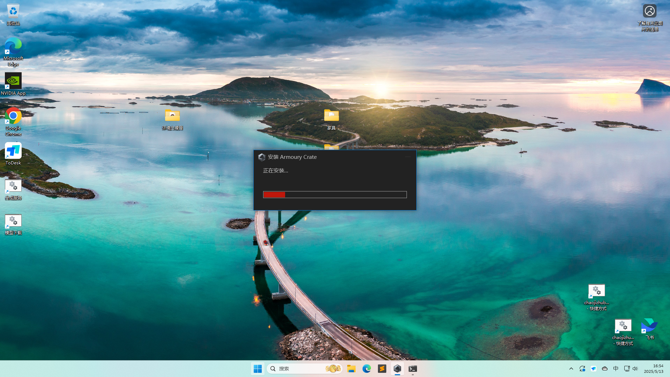Launch ToDesk from the desktop
Viewport: 670px width, 377px height.
(x=13, y=150)
